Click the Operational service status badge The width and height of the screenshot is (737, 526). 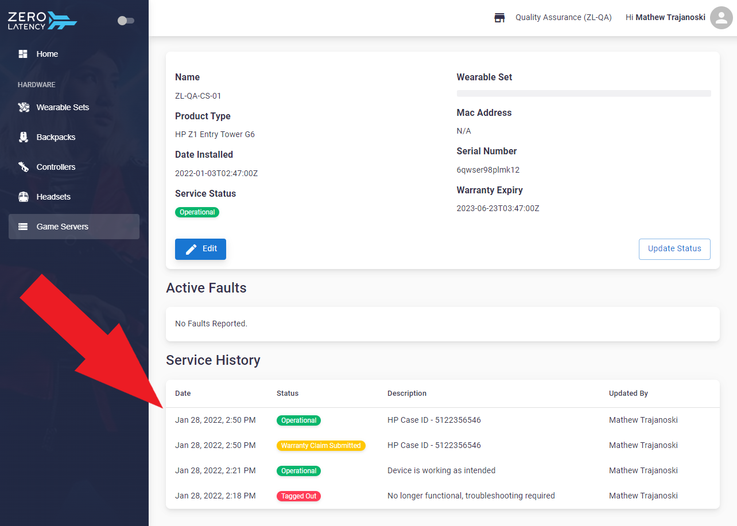(197, 212)
